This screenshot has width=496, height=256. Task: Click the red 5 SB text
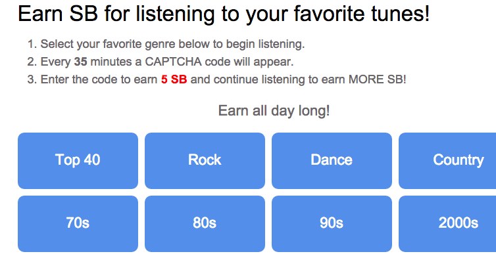pyautogui.click(x=174, y=79)
